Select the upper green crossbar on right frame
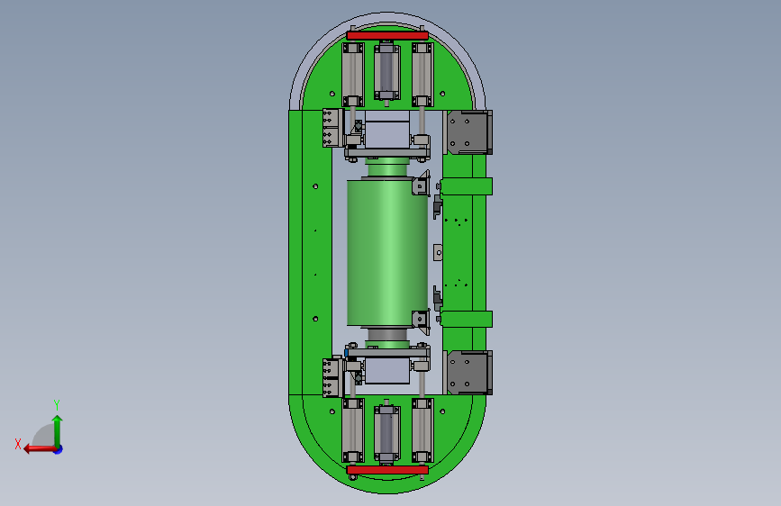This screenshot has height=506, width=781. [x=467, y=186]
